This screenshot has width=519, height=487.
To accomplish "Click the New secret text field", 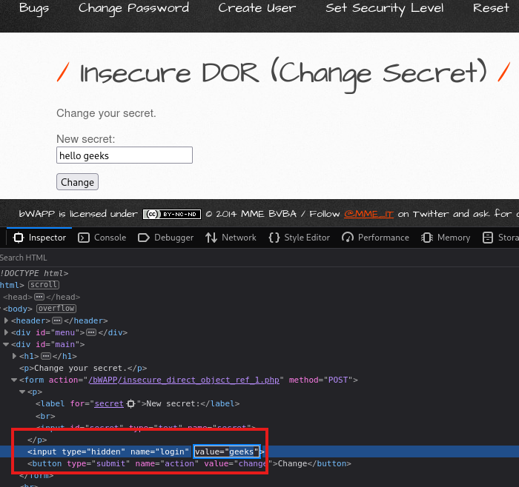I will pos(125,155).
